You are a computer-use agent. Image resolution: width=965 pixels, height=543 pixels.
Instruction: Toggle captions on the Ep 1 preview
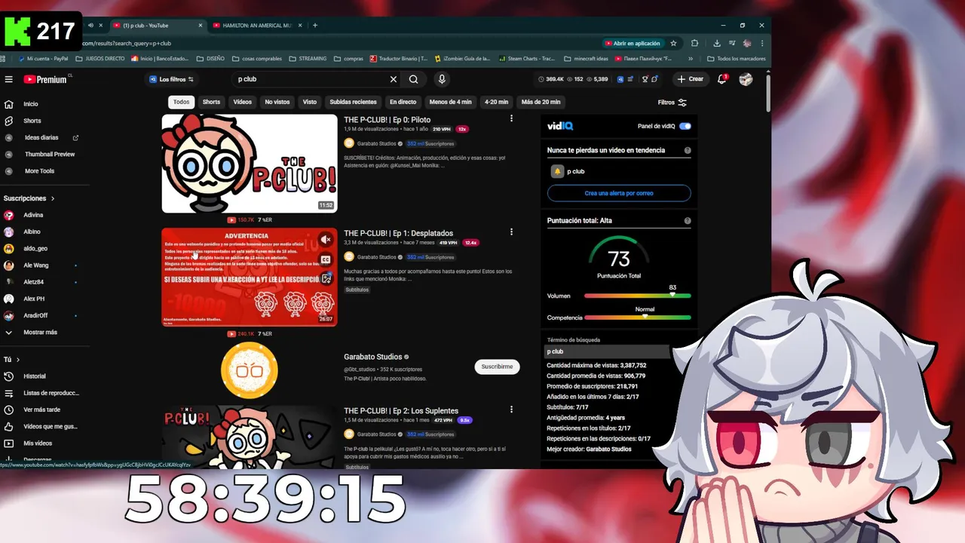pos(326,259)
